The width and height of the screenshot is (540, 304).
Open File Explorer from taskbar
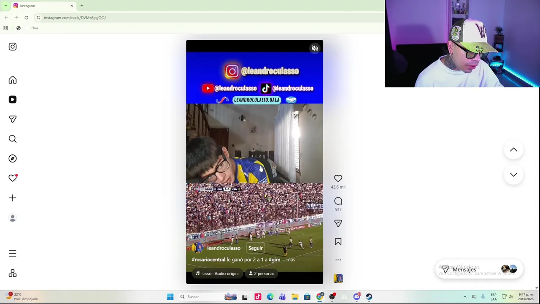tap(294, 297)
